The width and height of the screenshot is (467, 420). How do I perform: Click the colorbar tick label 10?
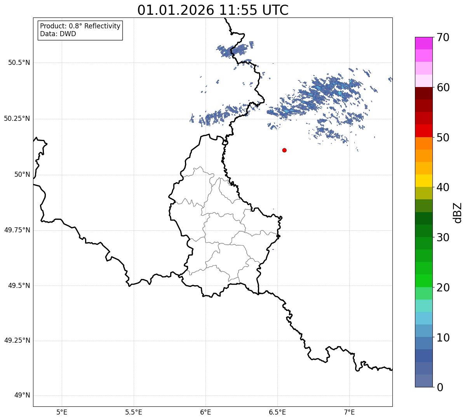click(x=443, y=337)
